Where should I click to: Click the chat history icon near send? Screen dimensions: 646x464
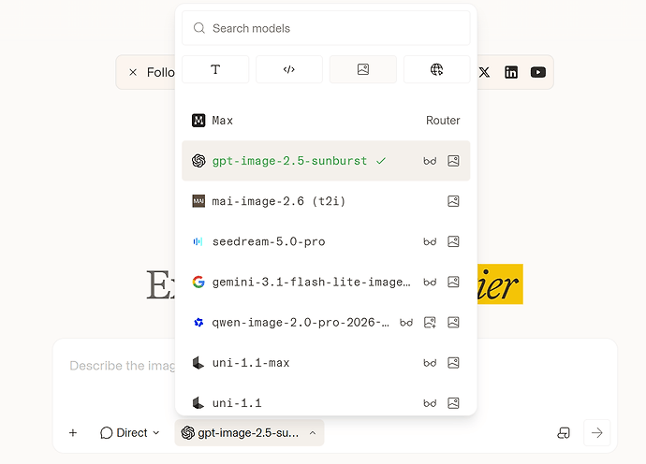564,433
